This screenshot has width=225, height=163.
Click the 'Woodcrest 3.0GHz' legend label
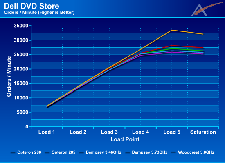tap(196, 152)
